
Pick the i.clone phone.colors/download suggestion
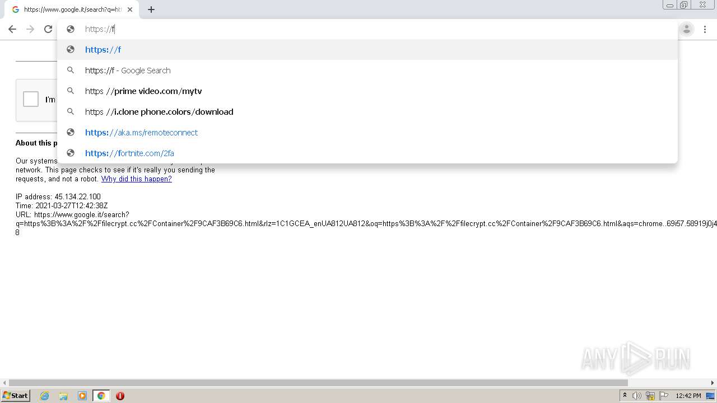click(x=367, y=112)
